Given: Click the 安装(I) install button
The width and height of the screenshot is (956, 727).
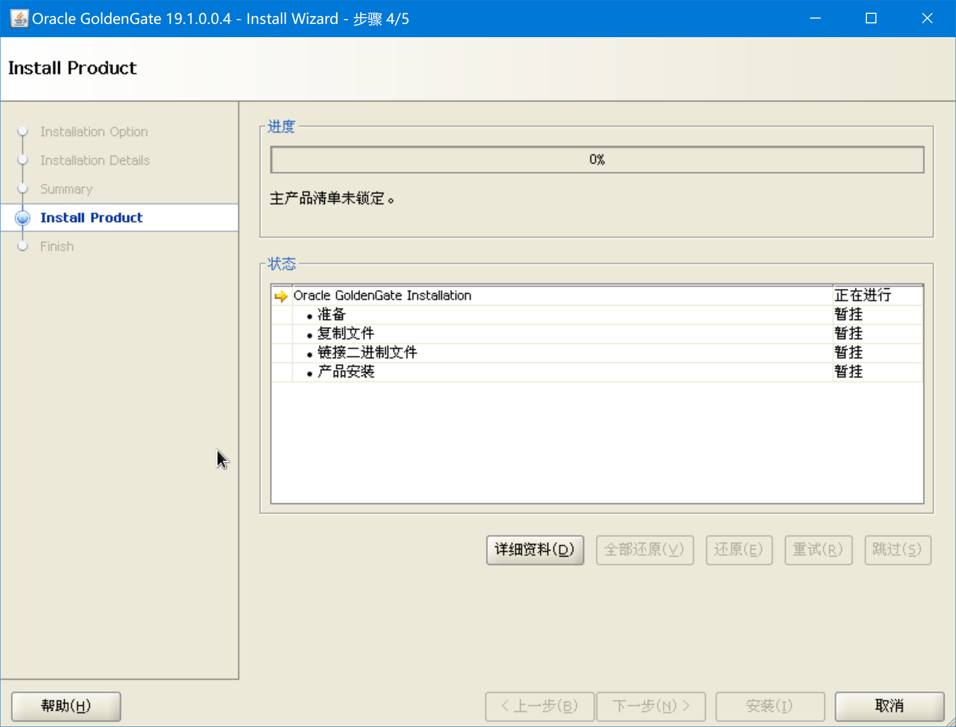Looking at the screenshot, I should tap(770, 706).
